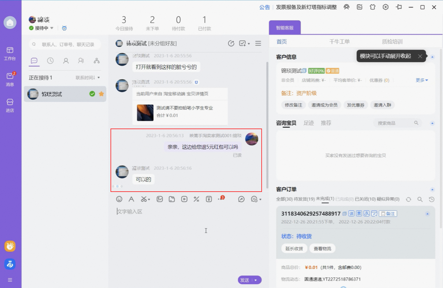
Task: Click the 发优惠券 button
Action: [x=356, y=105]
